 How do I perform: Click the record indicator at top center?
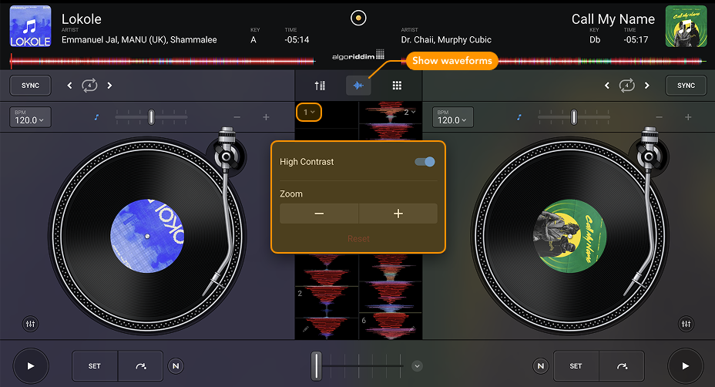(358, 18)
